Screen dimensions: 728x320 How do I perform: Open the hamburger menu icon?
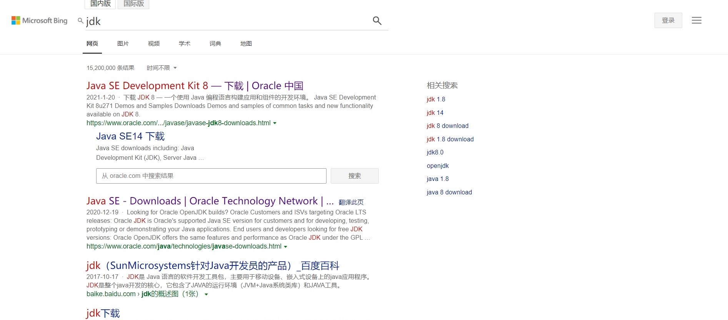(x=696, y=20)
